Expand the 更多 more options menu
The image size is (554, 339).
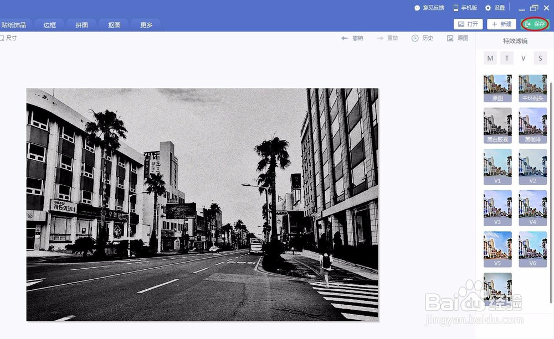(146, 24)
